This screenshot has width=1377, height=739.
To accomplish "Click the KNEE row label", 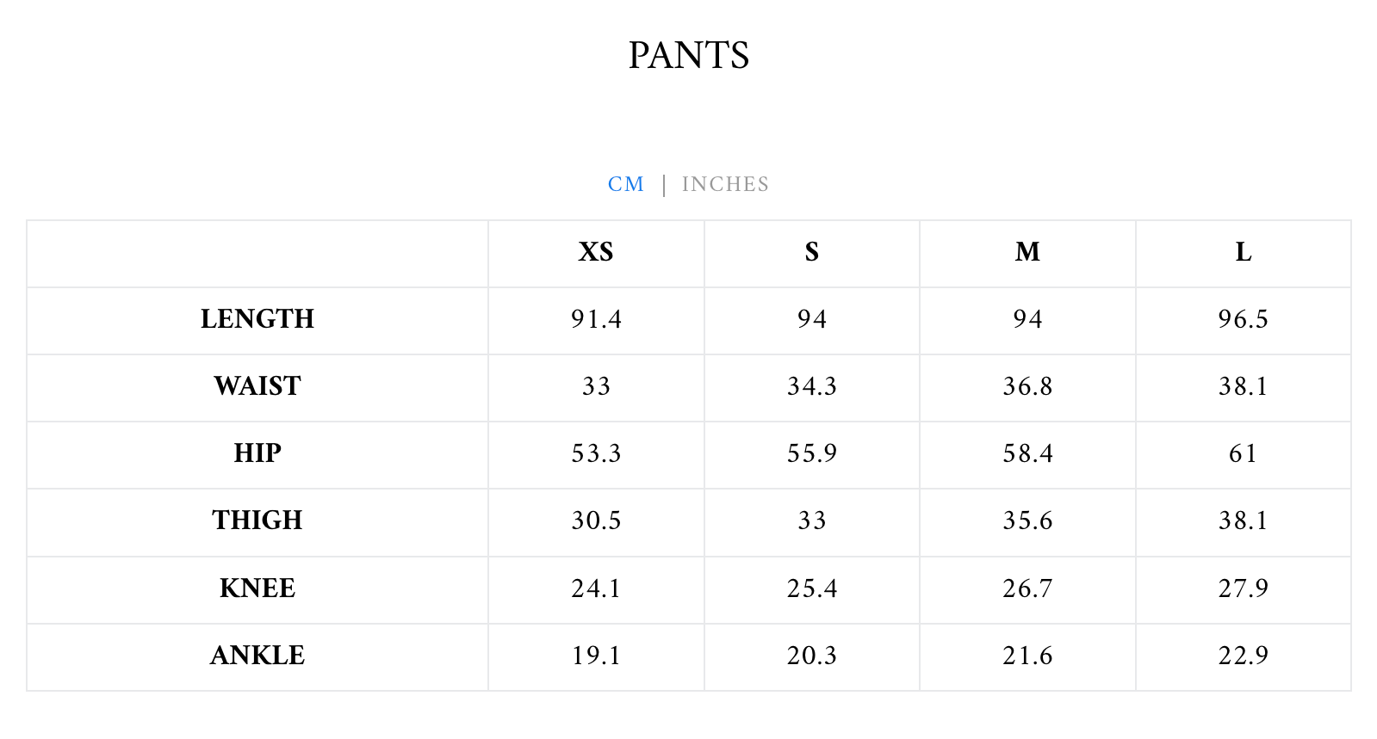I will (257, 588).
